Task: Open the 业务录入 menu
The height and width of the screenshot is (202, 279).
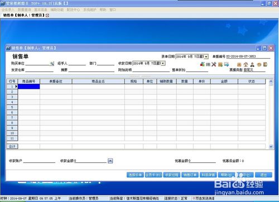Action: pos(8,9)
